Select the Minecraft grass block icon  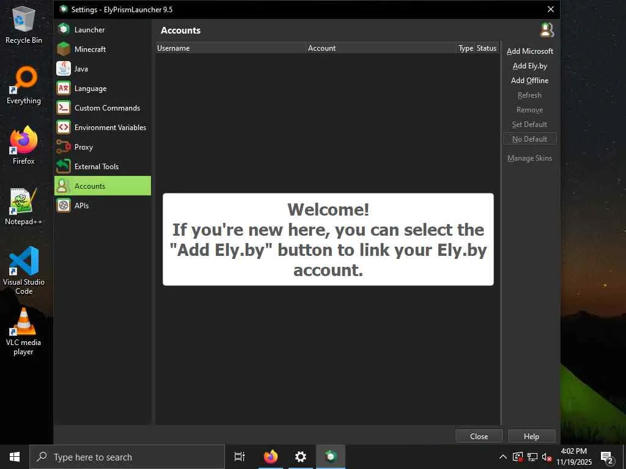tap(64, 49)
